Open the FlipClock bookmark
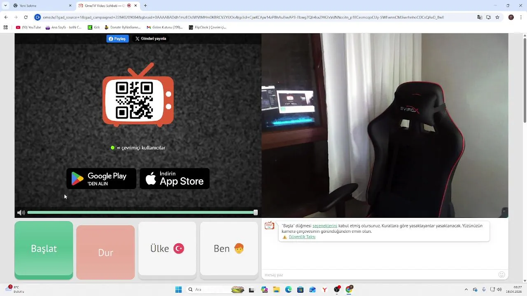The width and height of the screenshot is (527, 296). pos(208,28)
